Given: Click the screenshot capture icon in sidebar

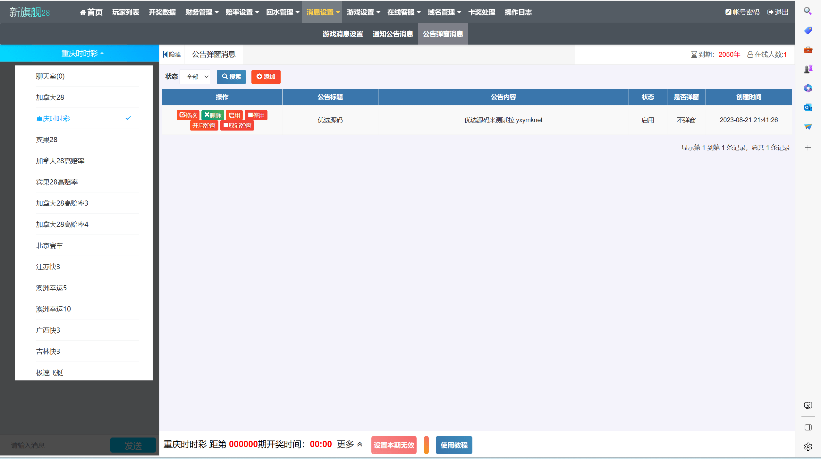Looking at the screenshot, I should click(x=808, y=406).
